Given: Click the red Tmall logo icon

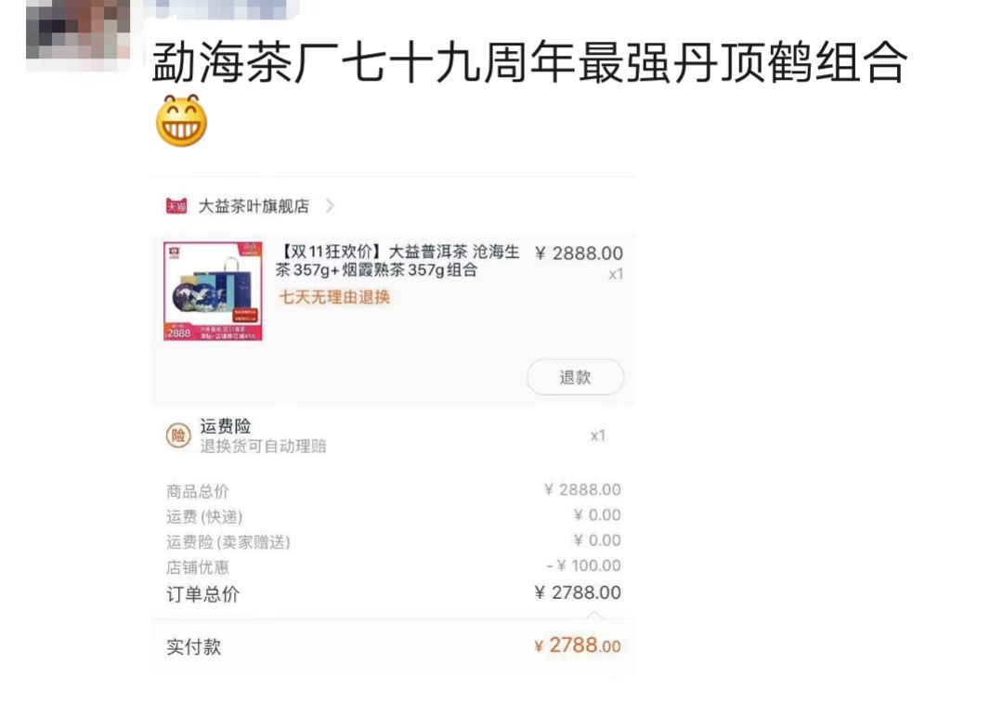Looking at the screenshot, I should point(176,206).
